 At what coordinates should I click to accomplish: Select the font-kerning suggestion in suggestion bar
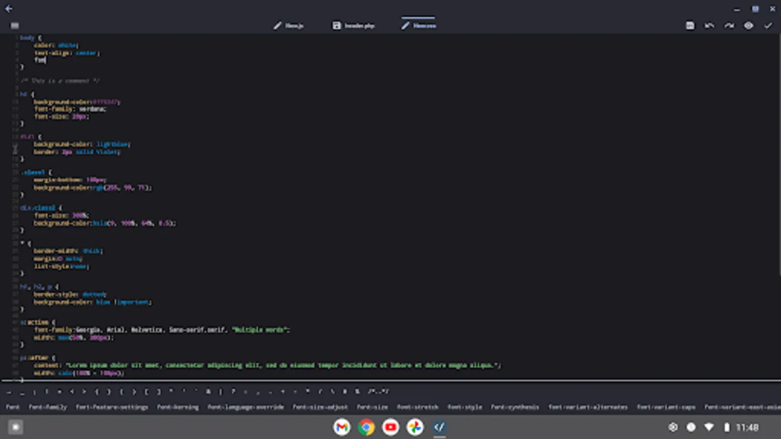[178, 407]
